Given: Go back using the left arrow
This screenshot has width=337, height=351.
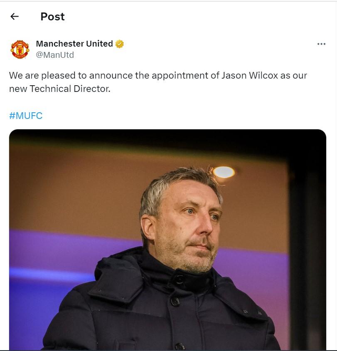Looking at the screenshot, I should pos(15,16).
